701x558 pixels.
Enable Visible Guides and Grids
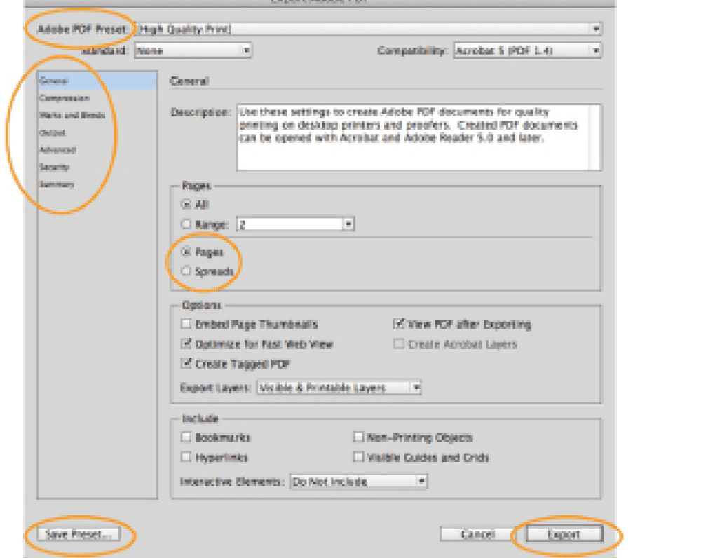pos(358,456)
